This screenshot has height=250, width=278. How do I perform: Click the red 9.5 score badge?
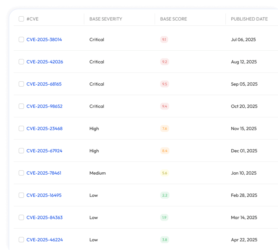point(165,84)
